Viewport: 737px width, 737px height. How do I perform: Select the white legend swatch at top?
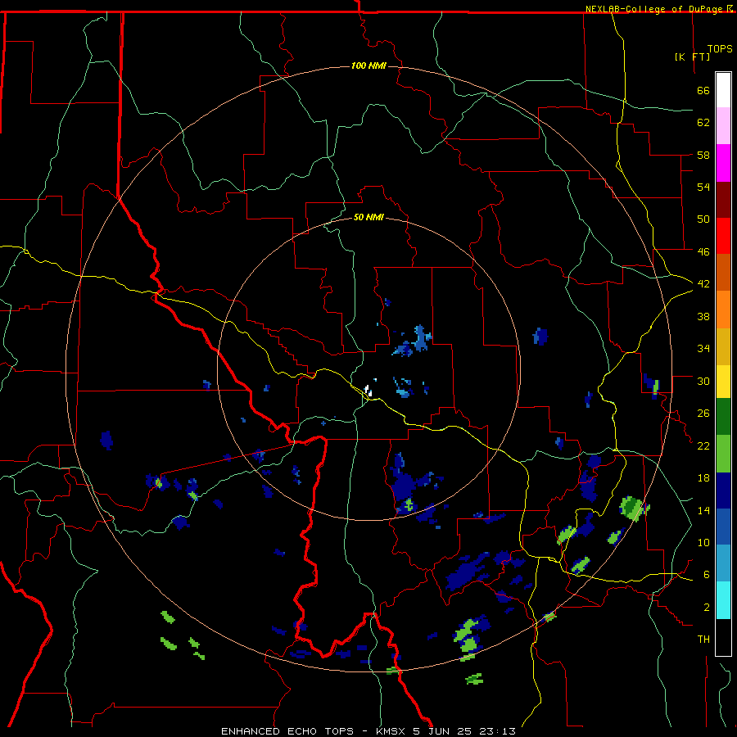click(x=723, y=90)
